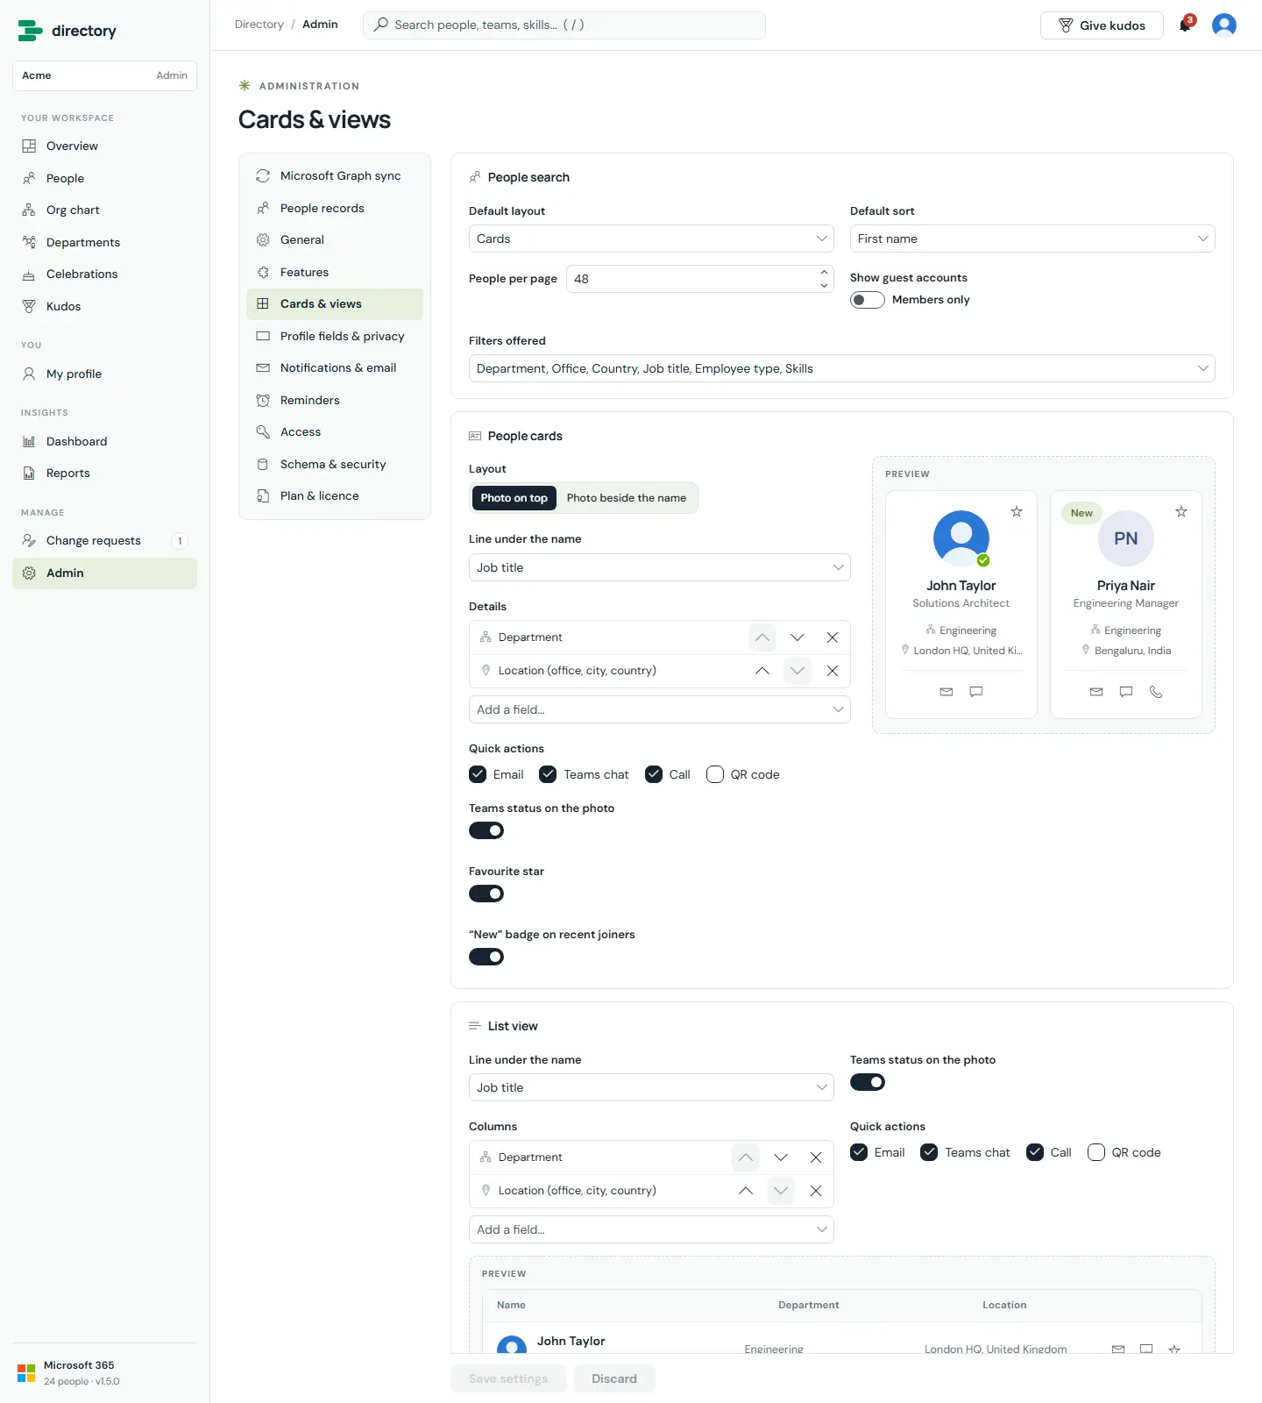
Task: Enable QR code quick action for People cards
Action: 715,774
